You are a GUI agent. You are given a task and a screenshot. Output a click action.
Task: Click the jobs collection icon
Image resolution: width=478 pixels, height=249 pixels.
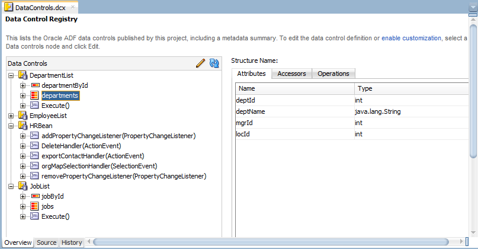34,206
